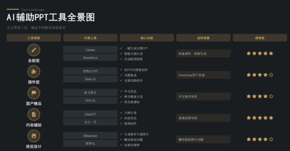290x151 pixels.
Task: Click the pencil icon above 全能型
Action: tap(34, 50)
